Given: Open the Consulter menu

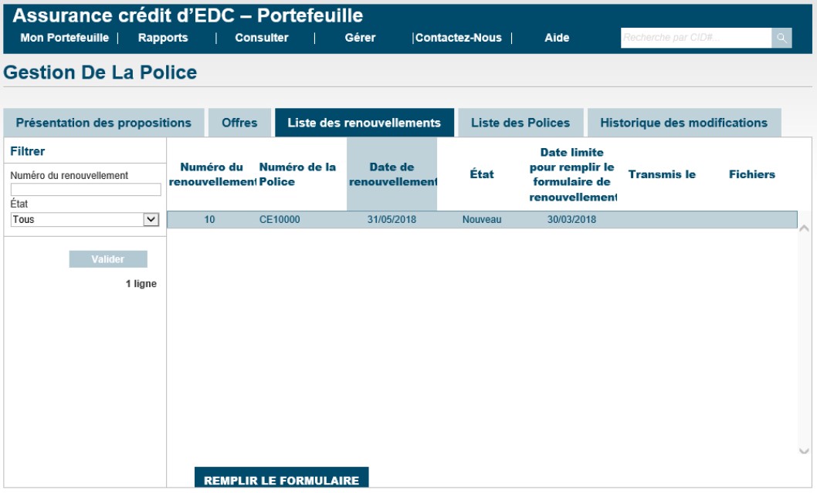Looking at the screenshot, I should tap(262, 38).
